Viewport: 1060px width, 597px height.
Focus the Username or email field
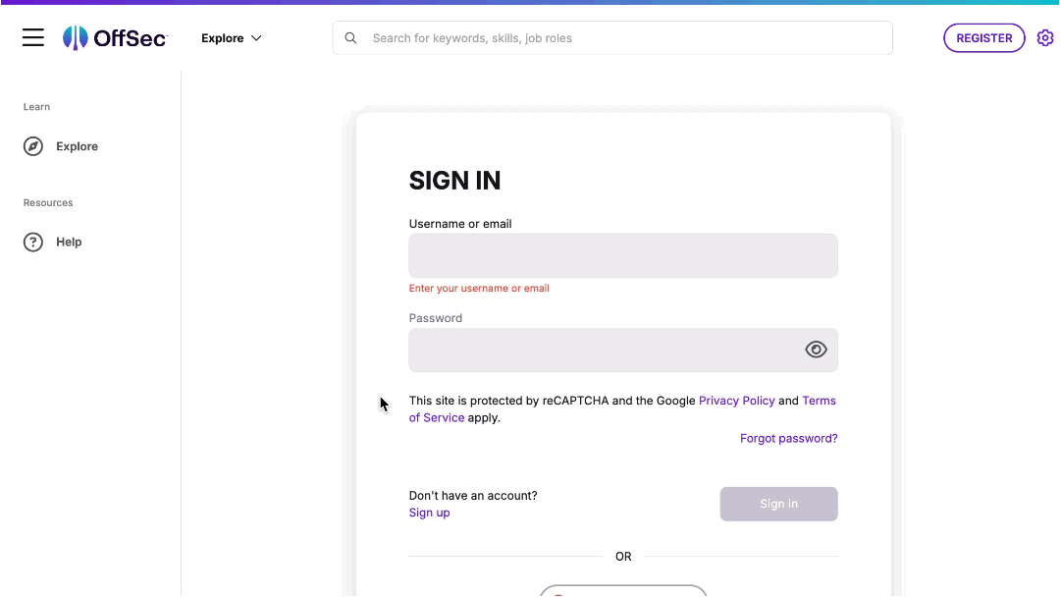[x=623, y=255]
